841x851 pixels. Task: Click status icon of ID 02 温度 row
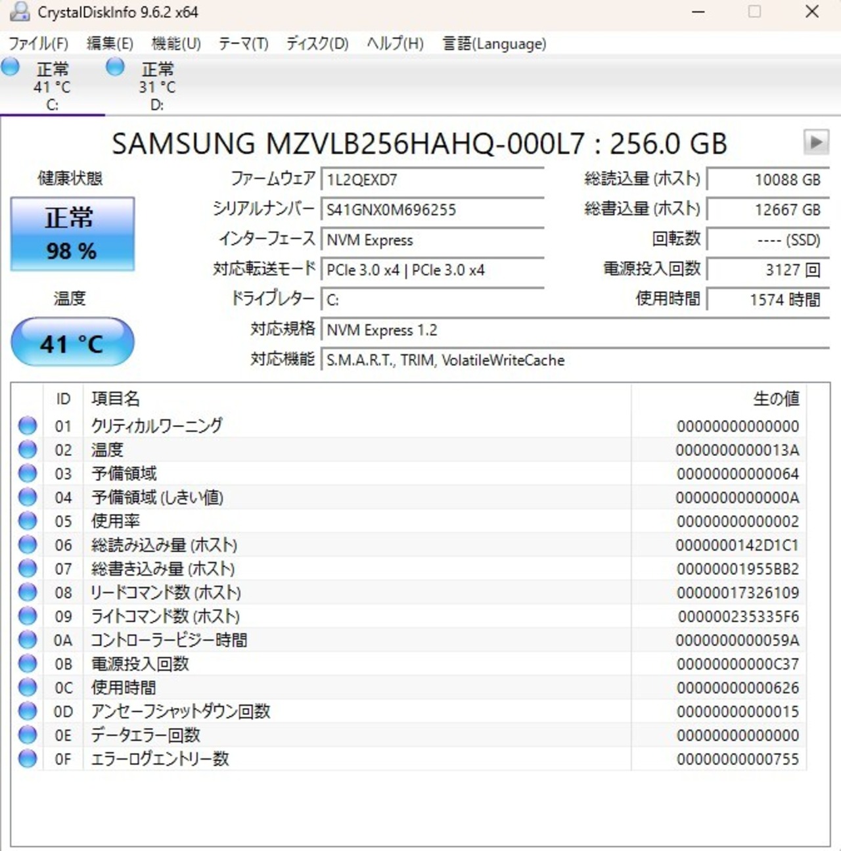pyautogui.click(x=28, y=449)
